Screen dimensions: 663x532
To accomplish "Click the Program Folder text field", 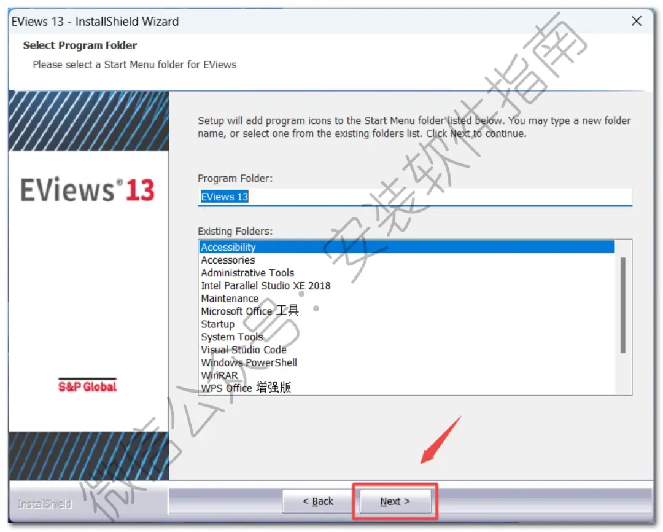I will (x=415, y=197).
